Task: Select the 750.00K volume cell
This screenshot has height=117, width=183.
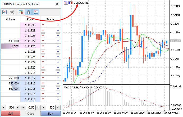Action: click(10, 83)
